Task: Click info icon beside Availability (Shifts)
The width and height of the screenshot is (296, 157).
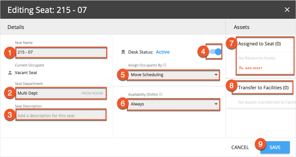Action: click(x=161, y=95)
